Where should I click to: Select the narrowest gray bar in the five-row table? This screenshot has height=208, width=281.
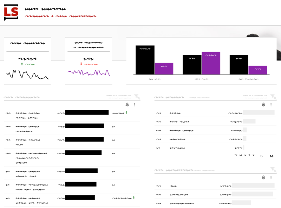tap(243, 148)
